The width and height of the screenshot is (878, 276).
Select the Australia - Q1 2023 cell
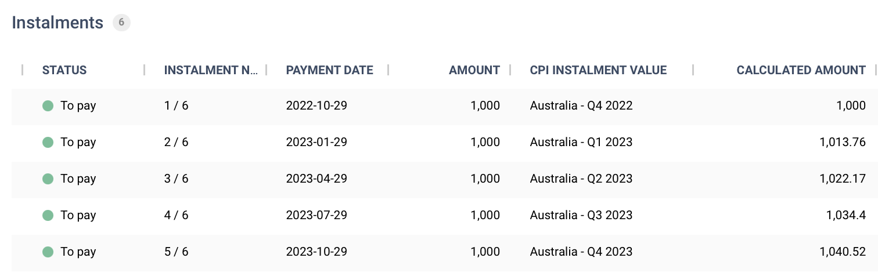[x=581, y=142]
